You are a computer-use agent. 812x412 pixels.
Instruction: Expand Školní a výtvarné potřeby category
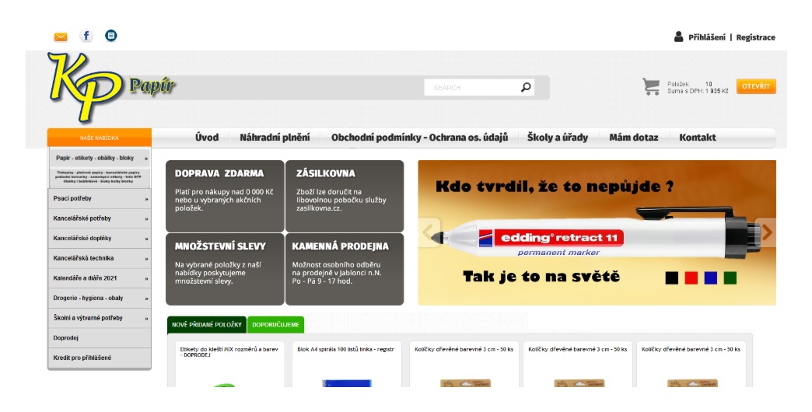(x=99, y=318)
